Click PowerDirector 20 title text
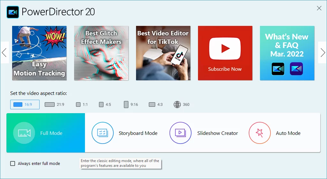 tap(58, 12)
